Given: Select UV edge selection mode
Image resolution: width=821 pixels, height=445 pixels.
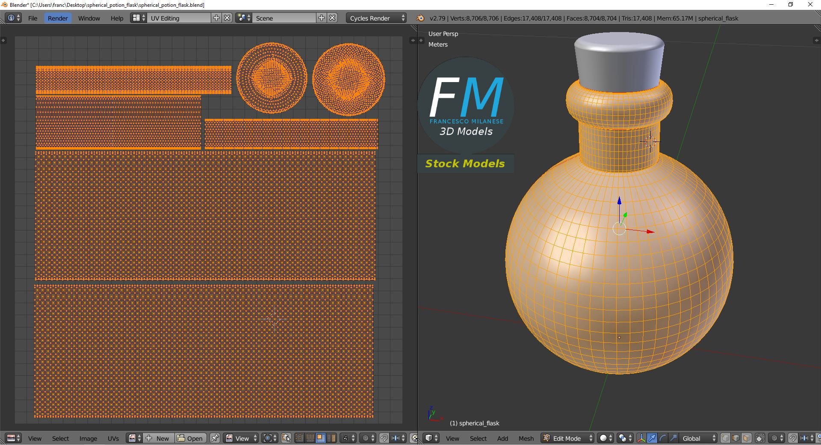Looking at the screenshot, I should pos(310,438).
